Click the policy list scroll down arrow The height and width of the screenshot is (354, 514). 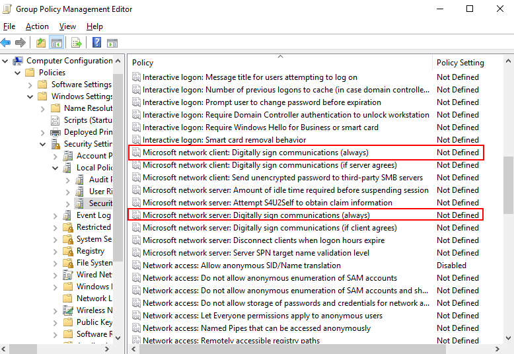pos(508,338)
